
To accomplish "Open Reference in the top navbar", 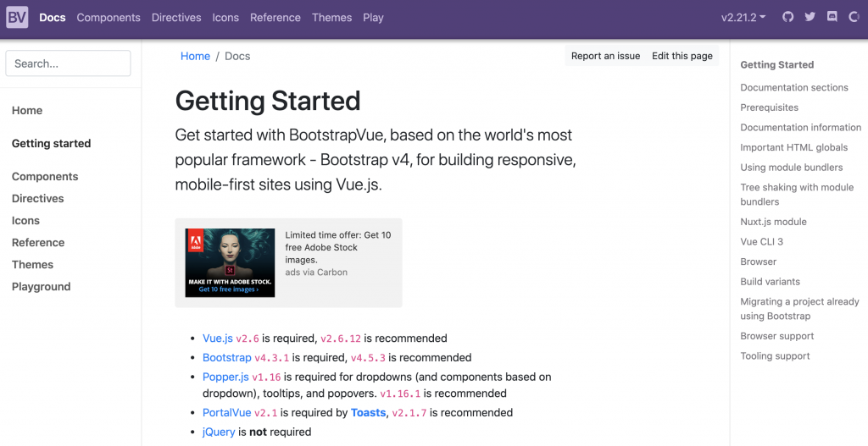I will coord(275,17).
